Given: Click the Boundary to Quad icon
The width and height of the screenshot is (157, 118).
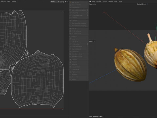Looking at the screenshot, I should click(70, 56).
